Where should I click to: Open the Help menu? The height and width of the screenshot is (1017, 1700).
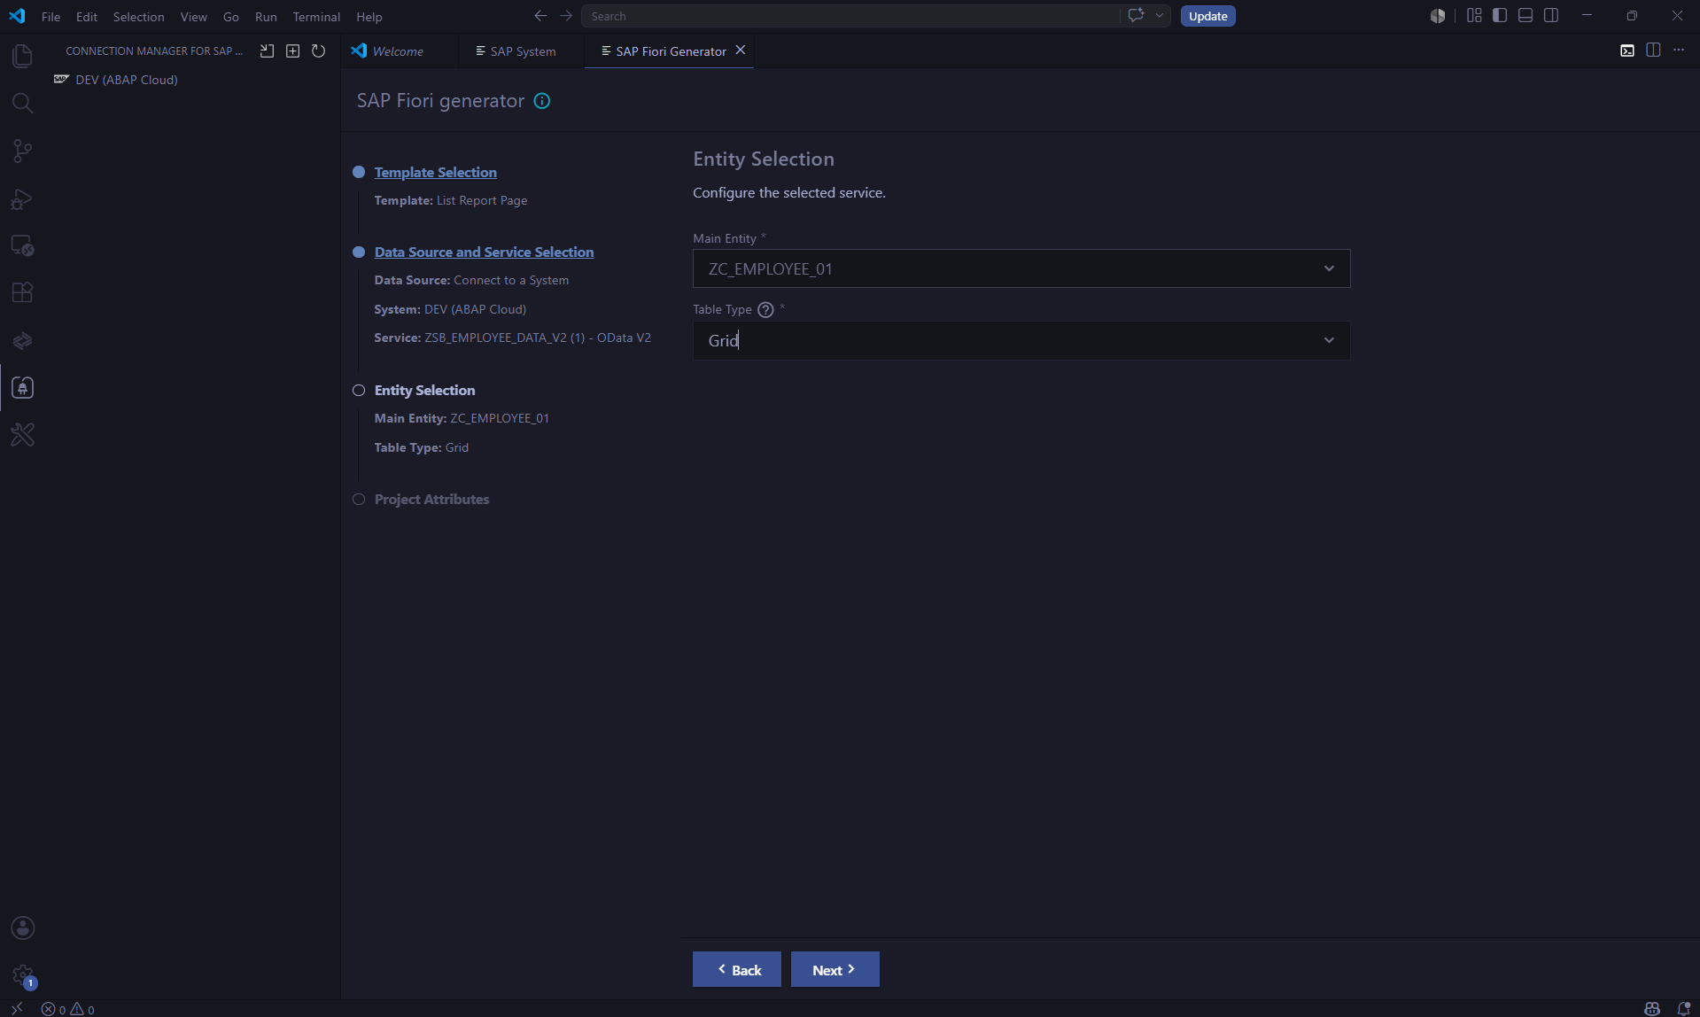pyautogui.click(x=369, y=17)
